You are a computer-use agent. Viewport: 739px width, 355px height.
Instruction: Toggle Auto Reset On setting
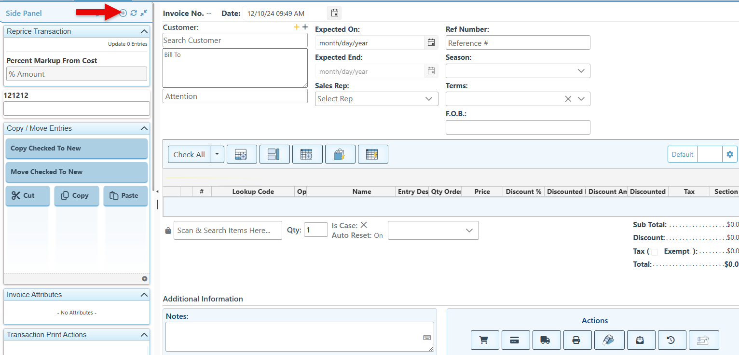pos(378,235)
